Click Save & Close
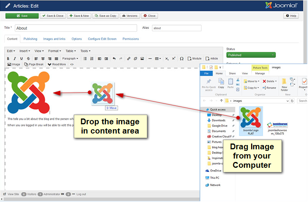Screen dimensions: 308x202 (53, 16)
